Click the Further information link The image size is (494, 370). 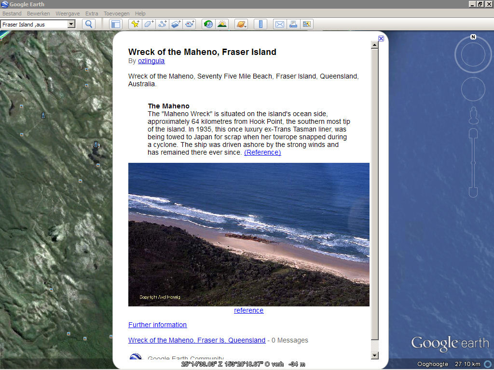point(158,325)
